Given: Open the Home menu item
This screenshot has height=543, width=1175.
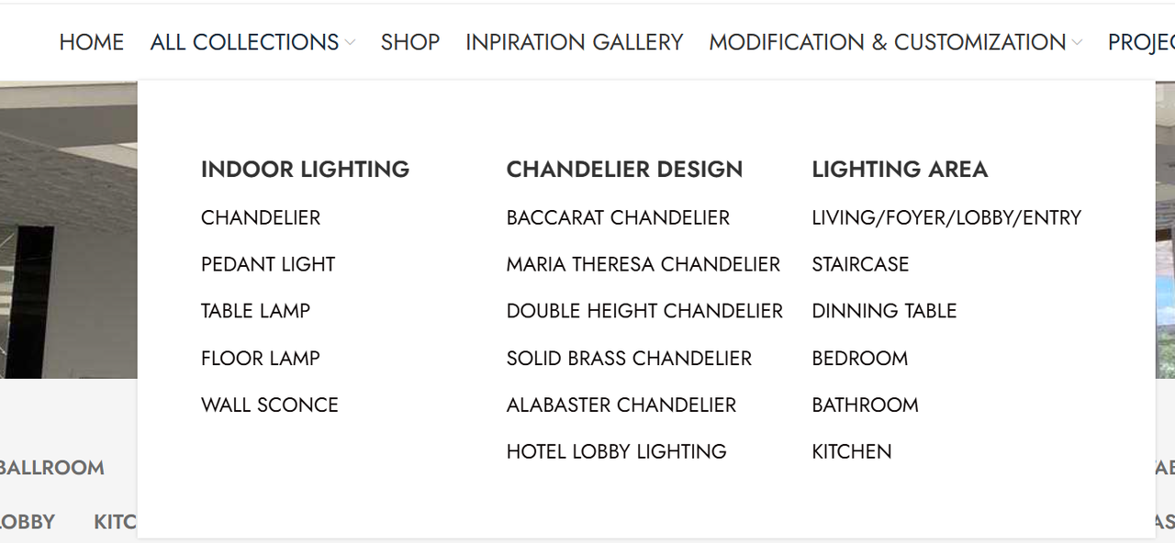Looking at the screenshot, I should point(91,42).
